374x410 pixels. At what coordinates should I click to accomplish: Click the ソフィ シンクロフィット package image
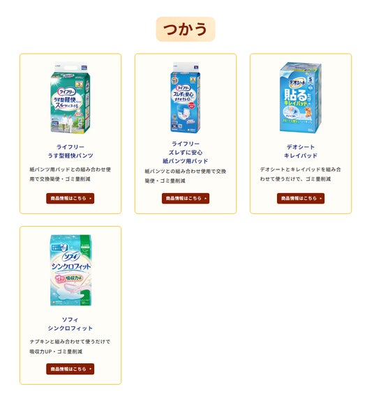(70, 270)
